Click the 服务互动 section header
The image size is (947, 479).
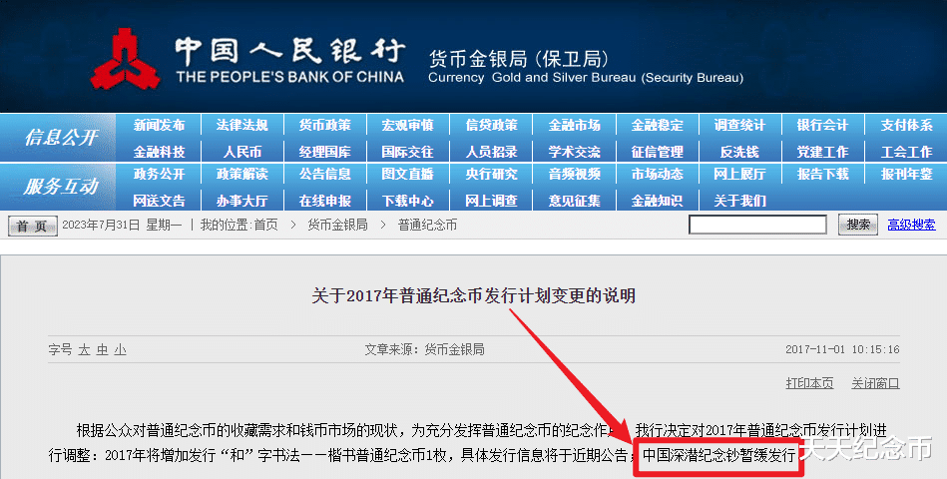pyautogui.click(x=61, y=187)
